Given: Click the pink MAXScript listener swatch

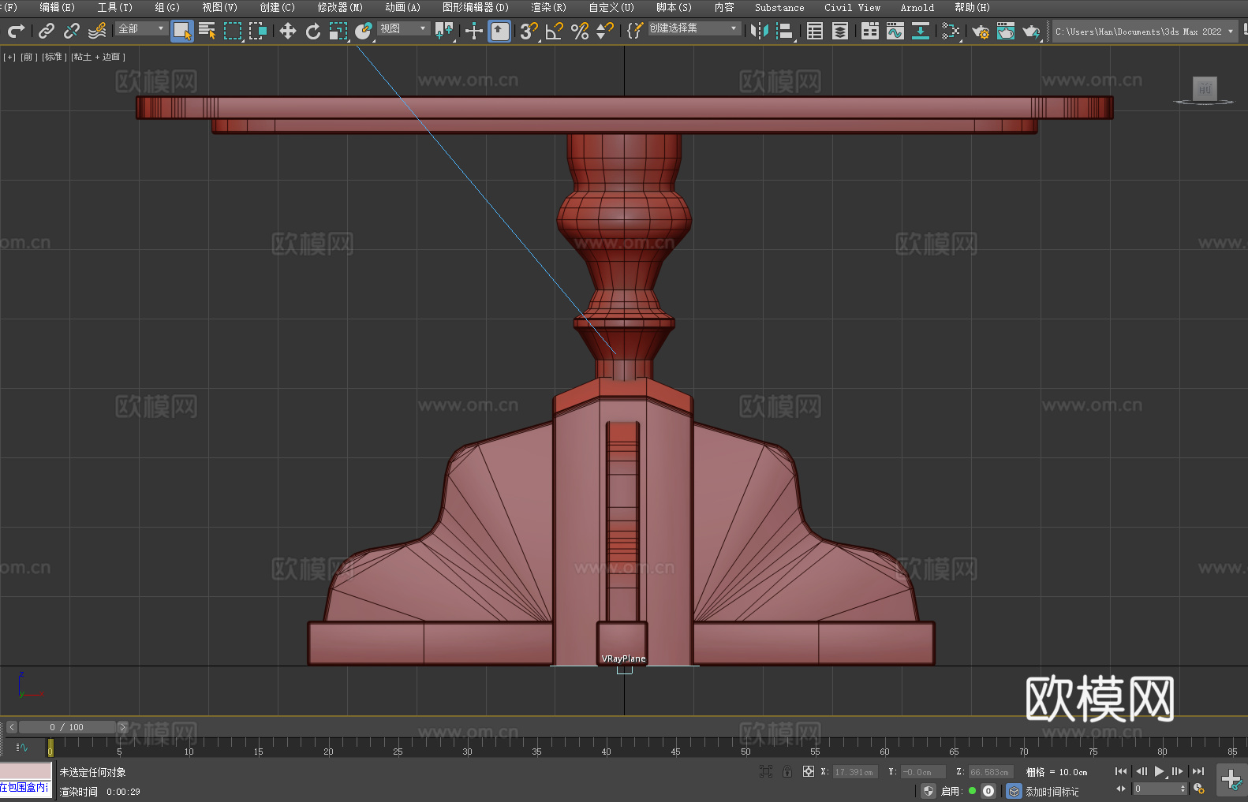Looking at the screenshot, I should (25, 771).
